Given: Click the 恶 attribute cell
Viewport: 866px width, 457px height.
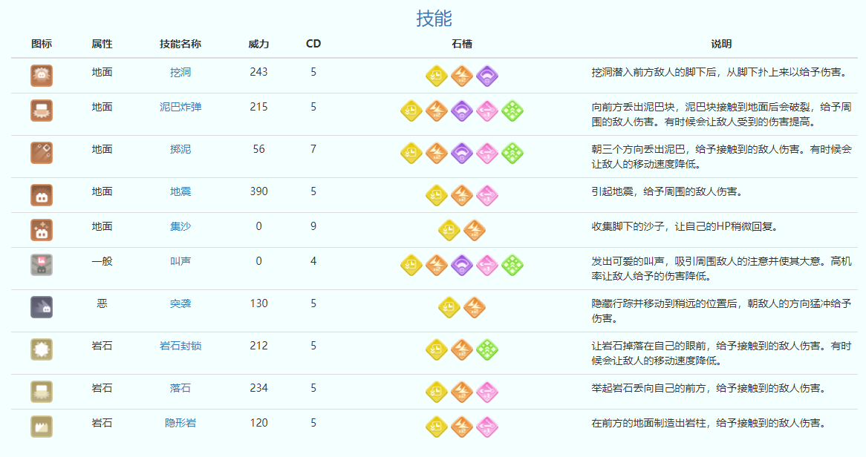Looking at the screenshot, I should coord(102,303).
